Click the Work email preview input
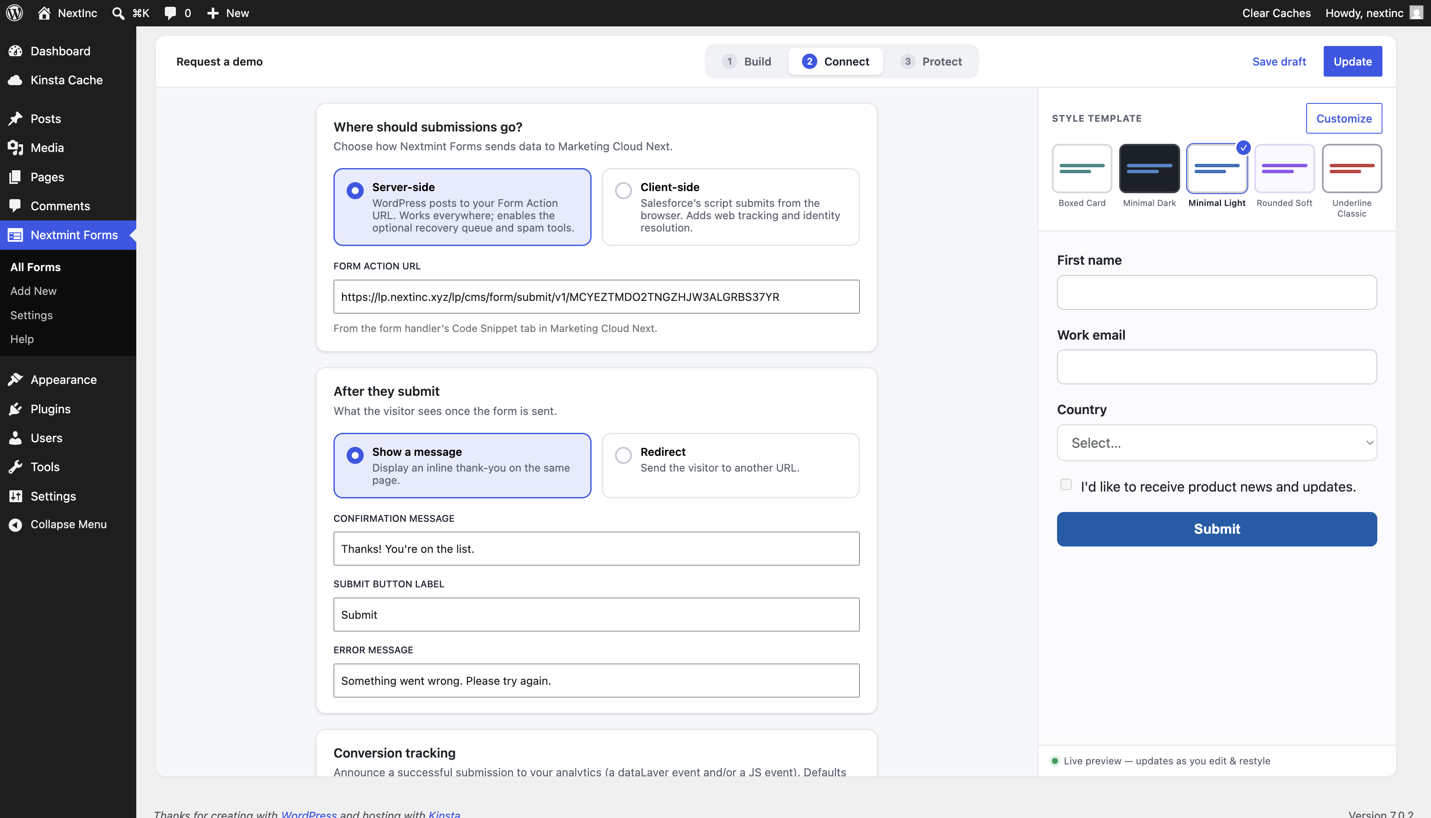This screenshot has height=818, width=1431. point(1217,367)
